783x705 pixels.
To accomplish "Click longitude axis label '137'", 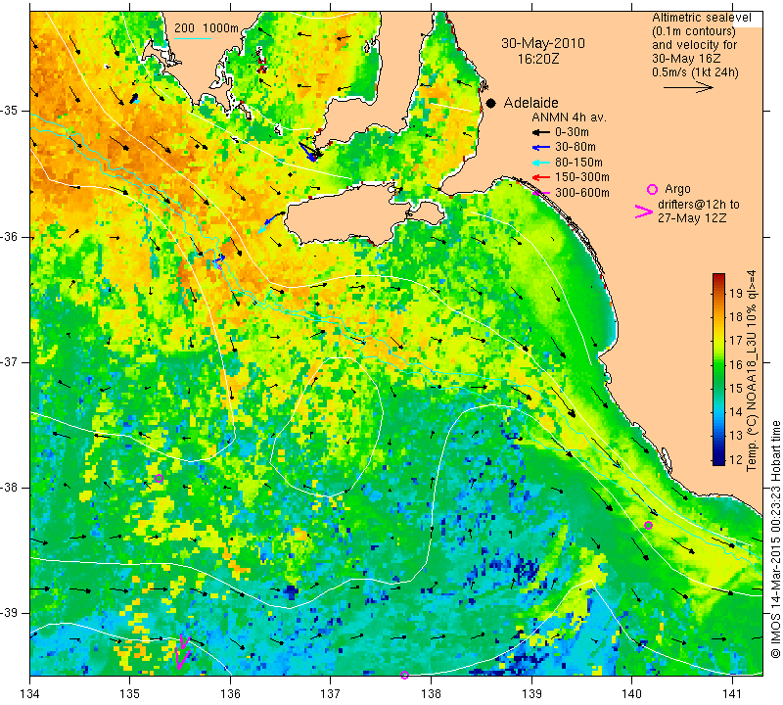I will pos(331,694).
